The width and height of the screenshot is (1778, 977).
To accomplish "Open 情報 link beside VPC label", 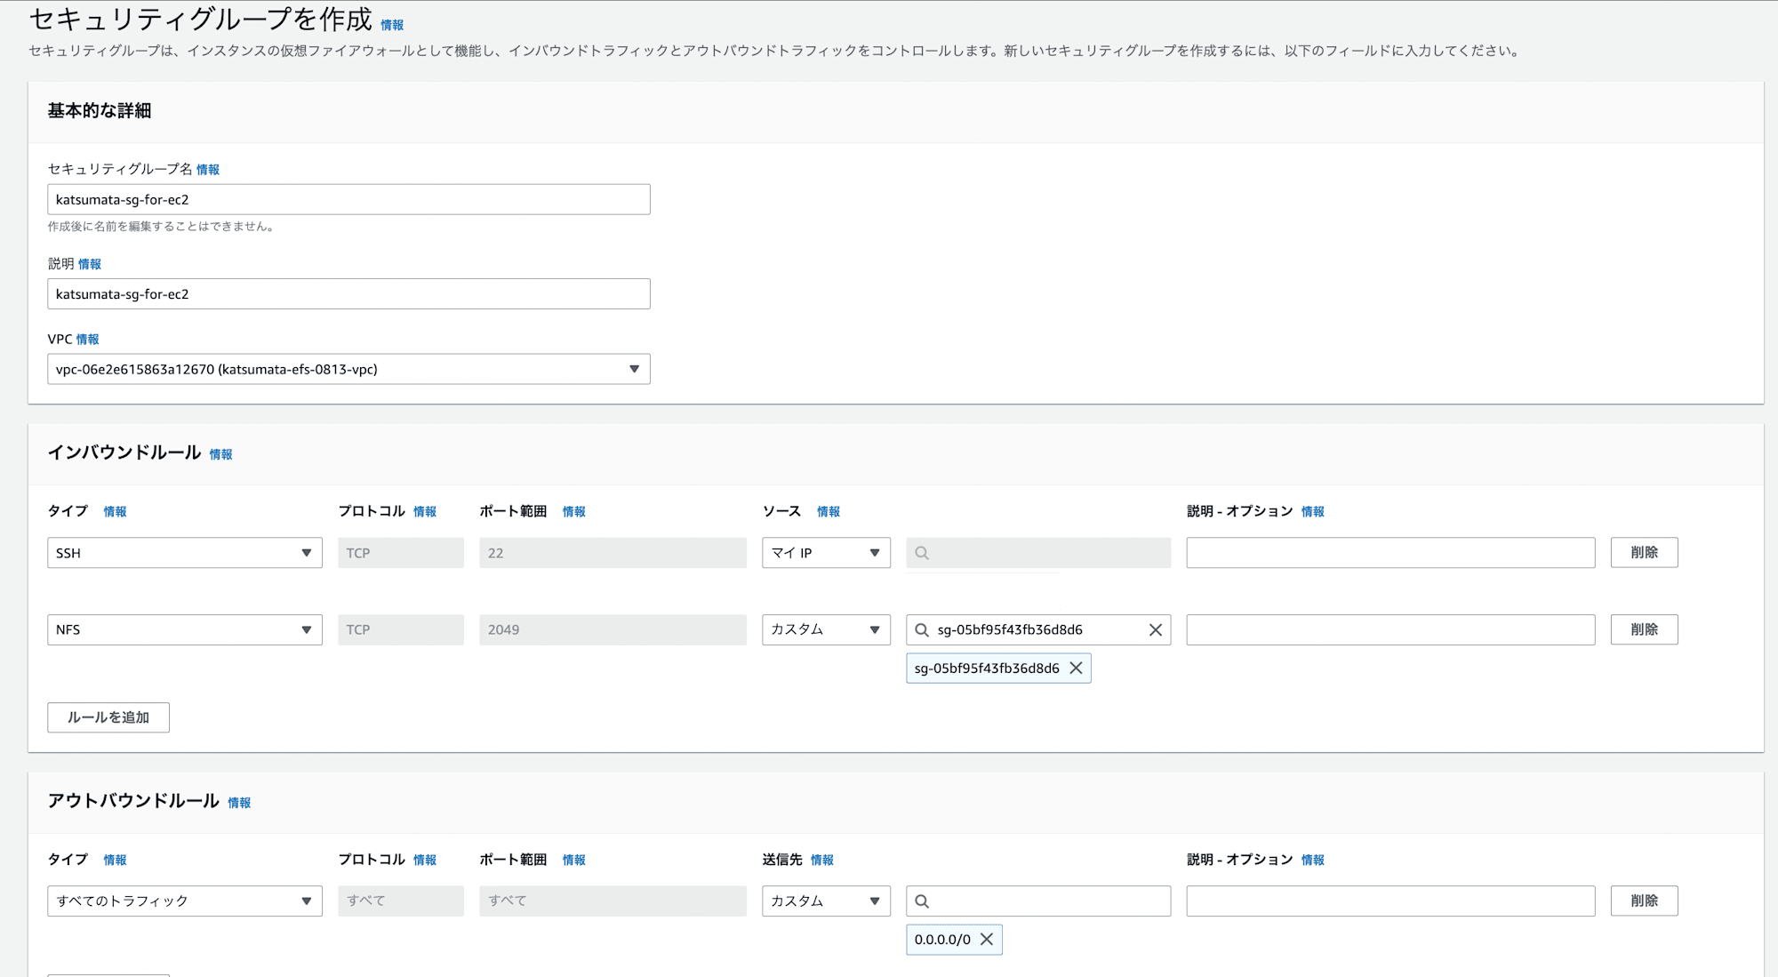I will click(88, 340).
